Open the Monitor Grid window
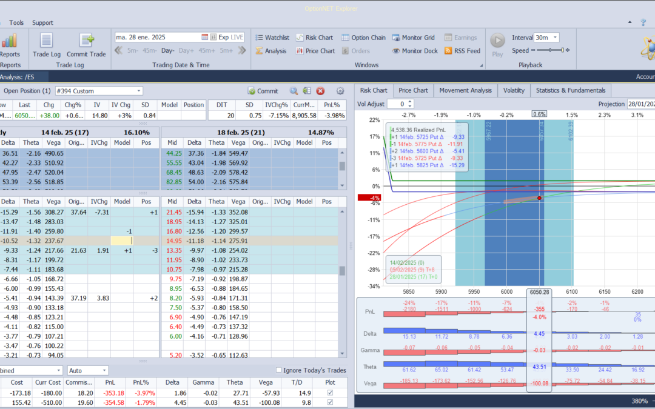 pos(414,38)
